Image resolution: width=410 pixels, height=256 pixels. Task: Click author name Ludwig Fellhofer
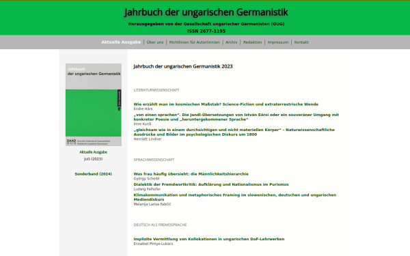pos(147,189)
